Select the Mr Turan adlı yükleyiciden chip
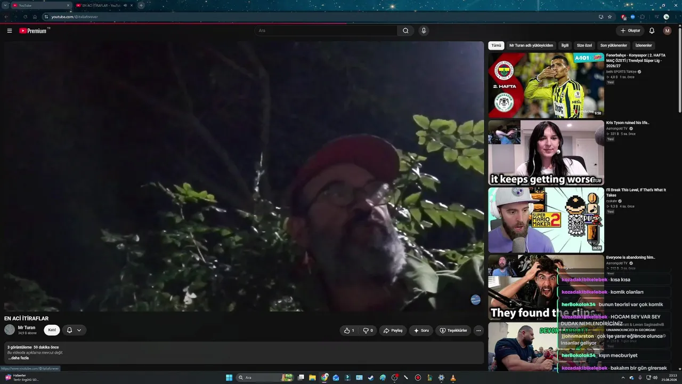 click(531, 45)
